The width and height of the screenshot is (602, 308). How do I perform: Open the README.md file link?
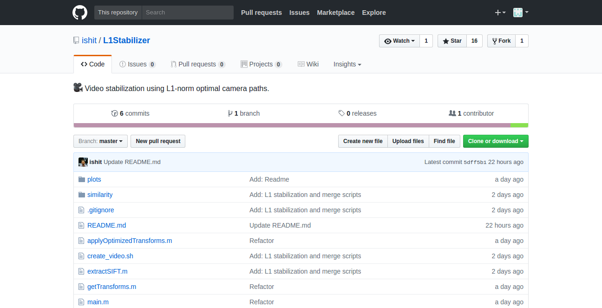point(106,225)
